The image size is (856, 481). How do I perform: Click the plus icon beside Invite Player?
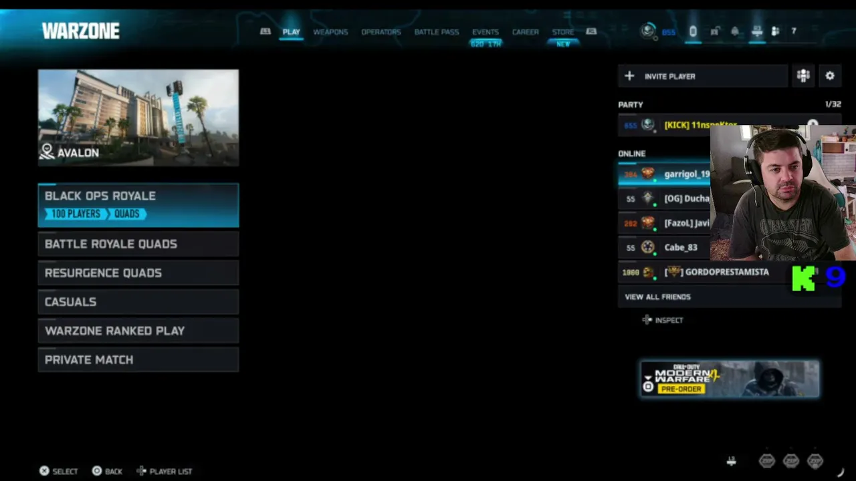(x=629, y=76)
